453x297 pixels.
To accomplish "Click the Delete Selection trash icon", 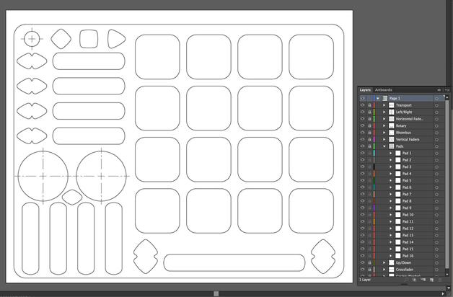I will 440,280.
